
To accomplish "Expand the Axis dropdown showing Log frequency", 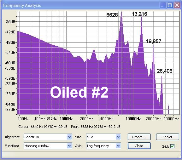I will click(103, 146).
